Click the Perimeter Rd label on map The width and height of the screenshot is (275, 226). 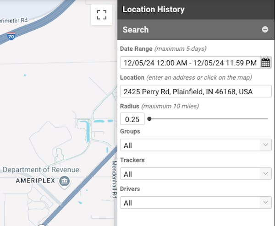(14, 20)
